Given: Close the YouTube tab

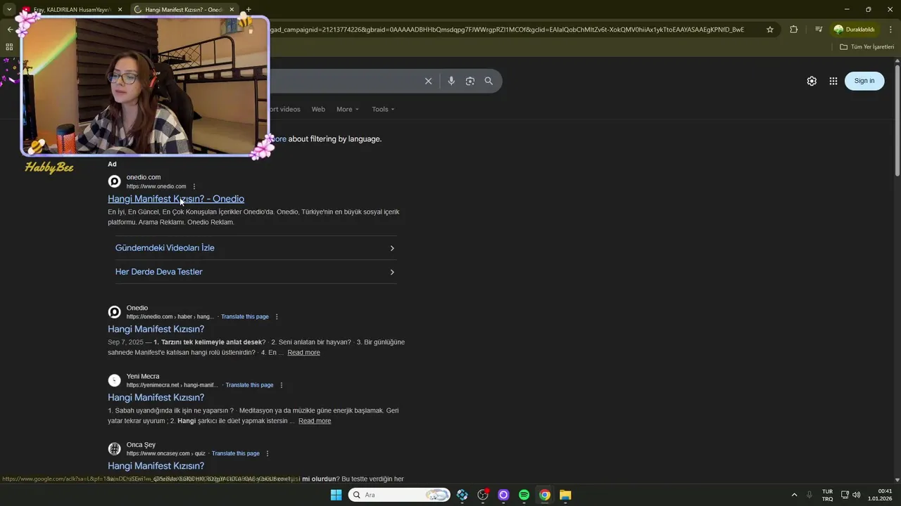Looking at the screenshot, I should (120, 10).
